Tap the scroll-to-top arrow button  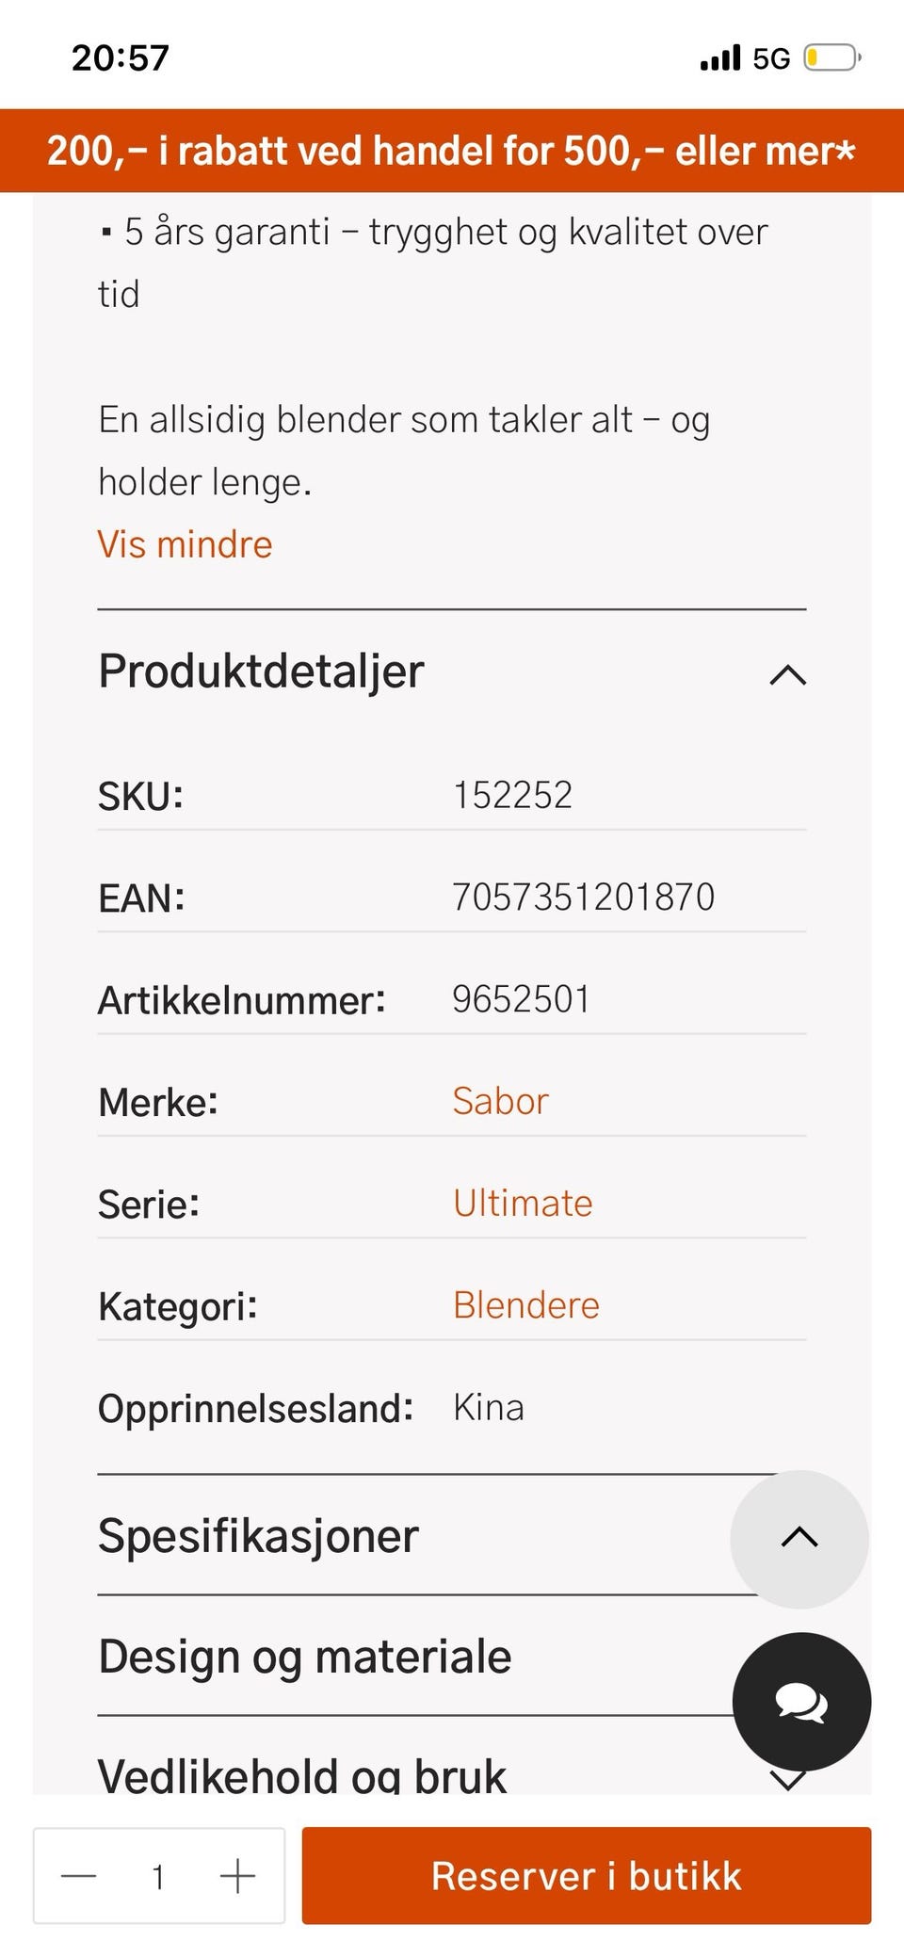(799, 1538)
